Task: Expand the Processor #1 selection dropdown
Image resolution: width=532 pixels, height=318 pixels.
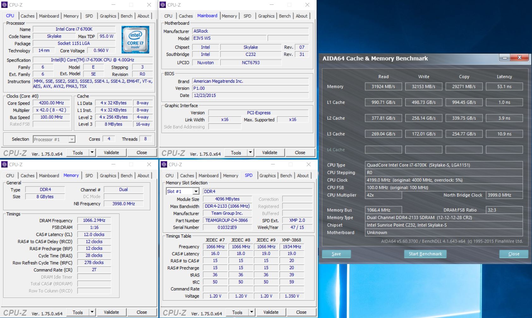Action: [72, 139]
